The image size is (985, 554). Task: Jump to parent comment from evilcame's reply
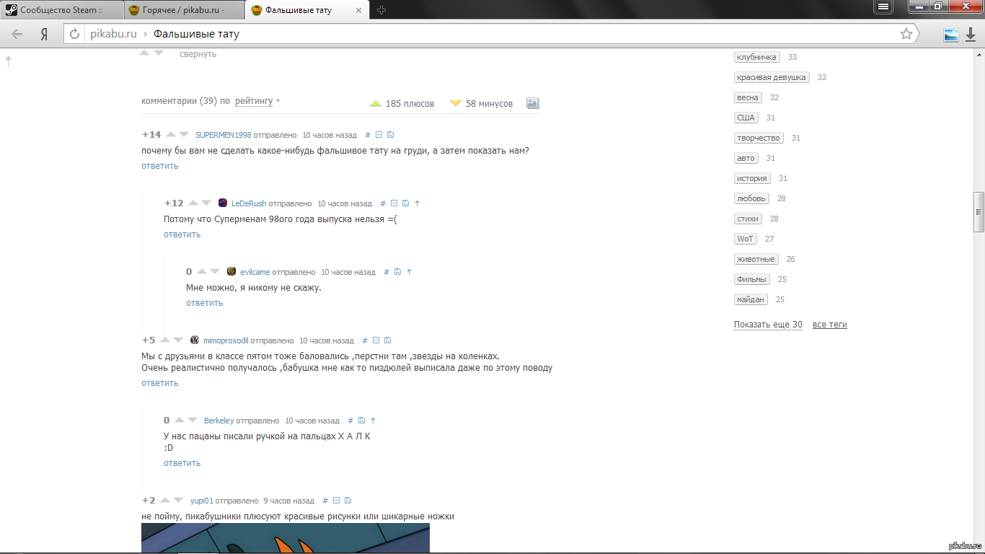click(409, 272)
